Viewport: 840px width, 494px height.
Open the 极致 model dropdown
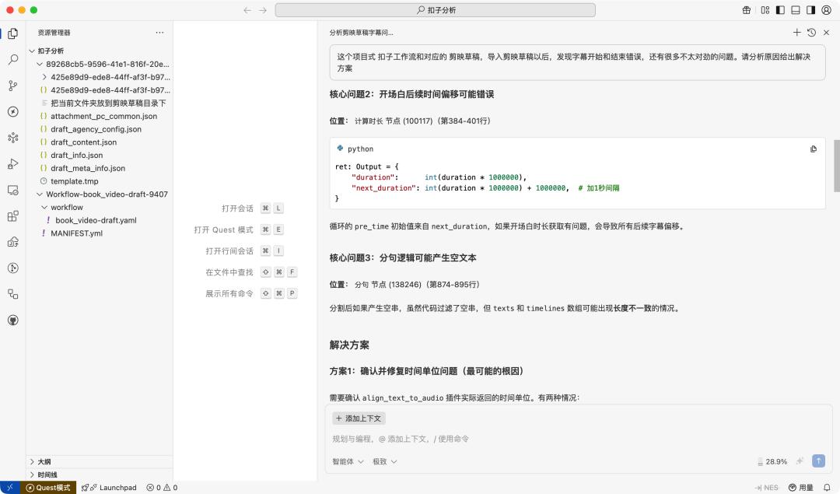click(x=384, y=461)
